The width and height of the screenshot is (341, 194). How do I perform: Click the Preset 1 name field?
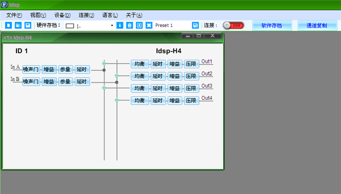click(x=172, y=26)
